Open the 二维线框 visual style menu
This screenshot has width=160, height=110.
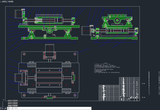9,2
